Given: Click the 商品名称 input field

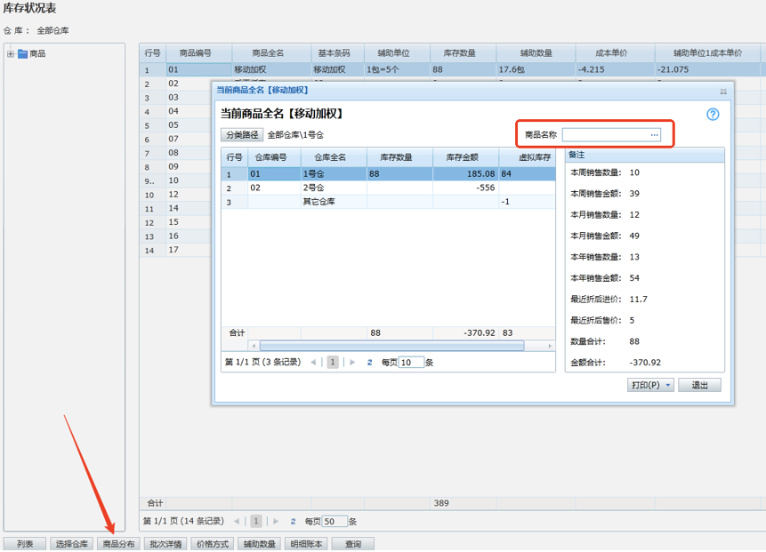Looking at the screenshot, I should pos(605,135).
